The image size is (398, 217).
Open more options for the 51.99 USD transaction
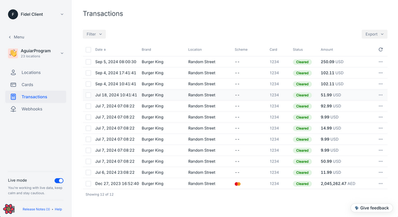coord(381,95)
